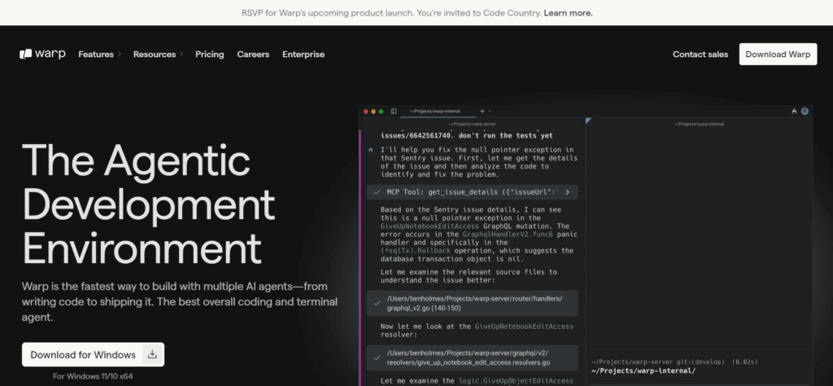This screenshot has width=833, height=386.
Task: Expand the Resources navigation dropdown
Action: click(x=158, y=55)
